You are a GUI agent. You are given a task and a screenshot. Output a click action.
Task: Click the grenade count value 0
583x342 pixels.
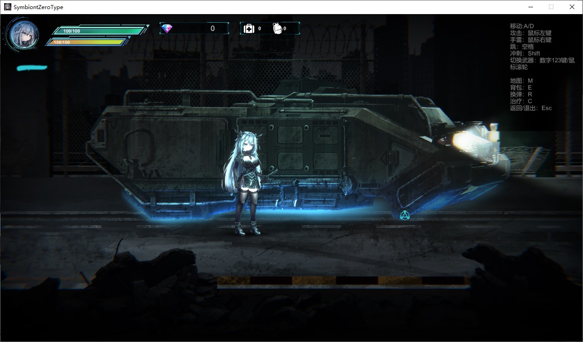pyautogui.click(x=285, y=29)
